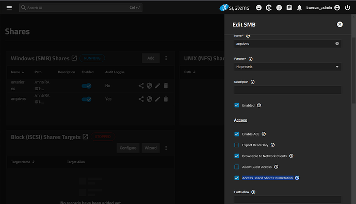Enable Allow Guest Access checkbox

(x=237, y=167)
